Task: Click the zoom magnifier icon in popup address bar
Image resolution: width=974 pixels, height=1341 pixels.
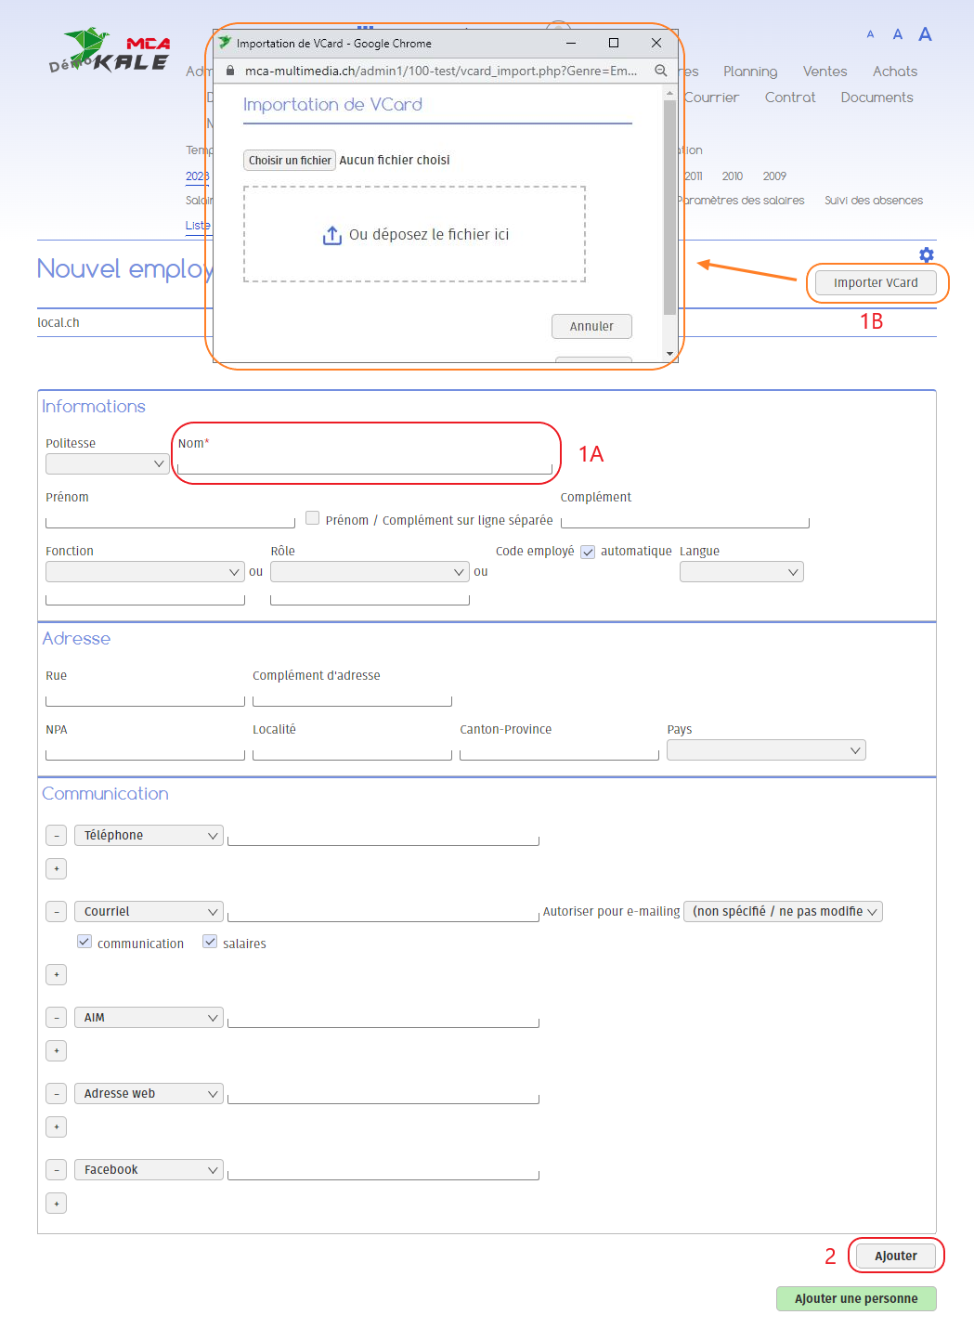Action: 660,71
